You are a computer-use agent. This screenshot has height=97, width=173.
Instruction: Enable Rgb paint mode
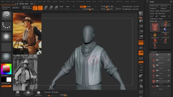tap(67, 6)
